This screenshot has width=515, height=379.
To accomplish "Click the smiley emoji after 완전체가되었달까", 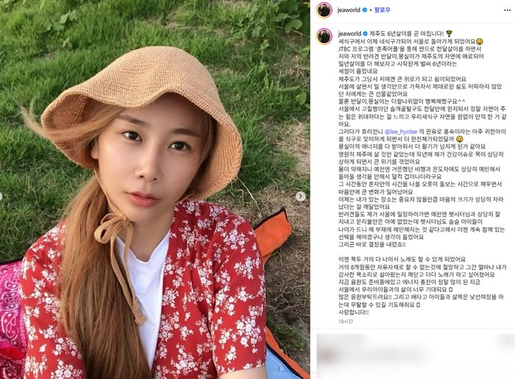I will pos(460,139).
